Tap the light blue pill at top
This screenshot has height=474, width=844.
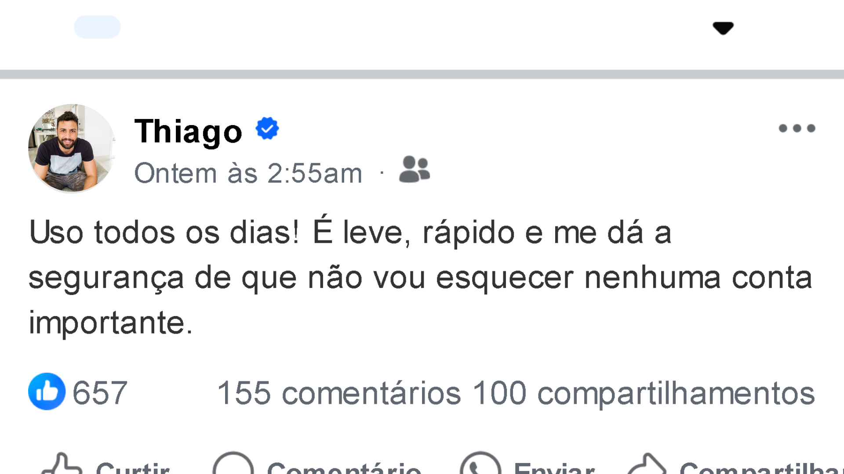coord(97,27)
